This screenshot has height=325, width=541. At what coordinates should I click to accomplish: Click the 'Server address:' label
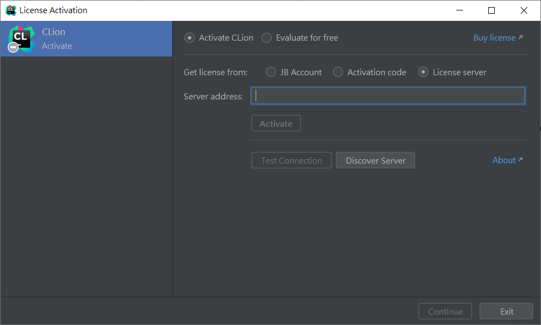pos(213,96)
